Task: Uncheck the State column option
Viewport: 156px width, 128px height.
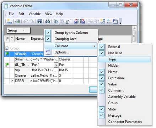Action: pyautogui.click(x=102, y=109)
